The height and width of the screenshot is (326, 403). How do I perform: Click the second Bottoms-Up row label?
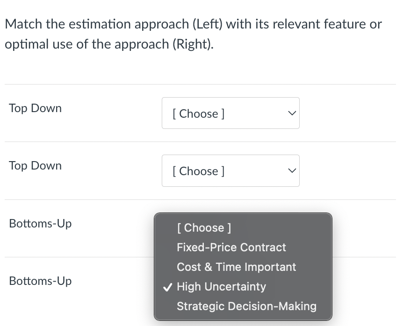click(x=40, y=281)
